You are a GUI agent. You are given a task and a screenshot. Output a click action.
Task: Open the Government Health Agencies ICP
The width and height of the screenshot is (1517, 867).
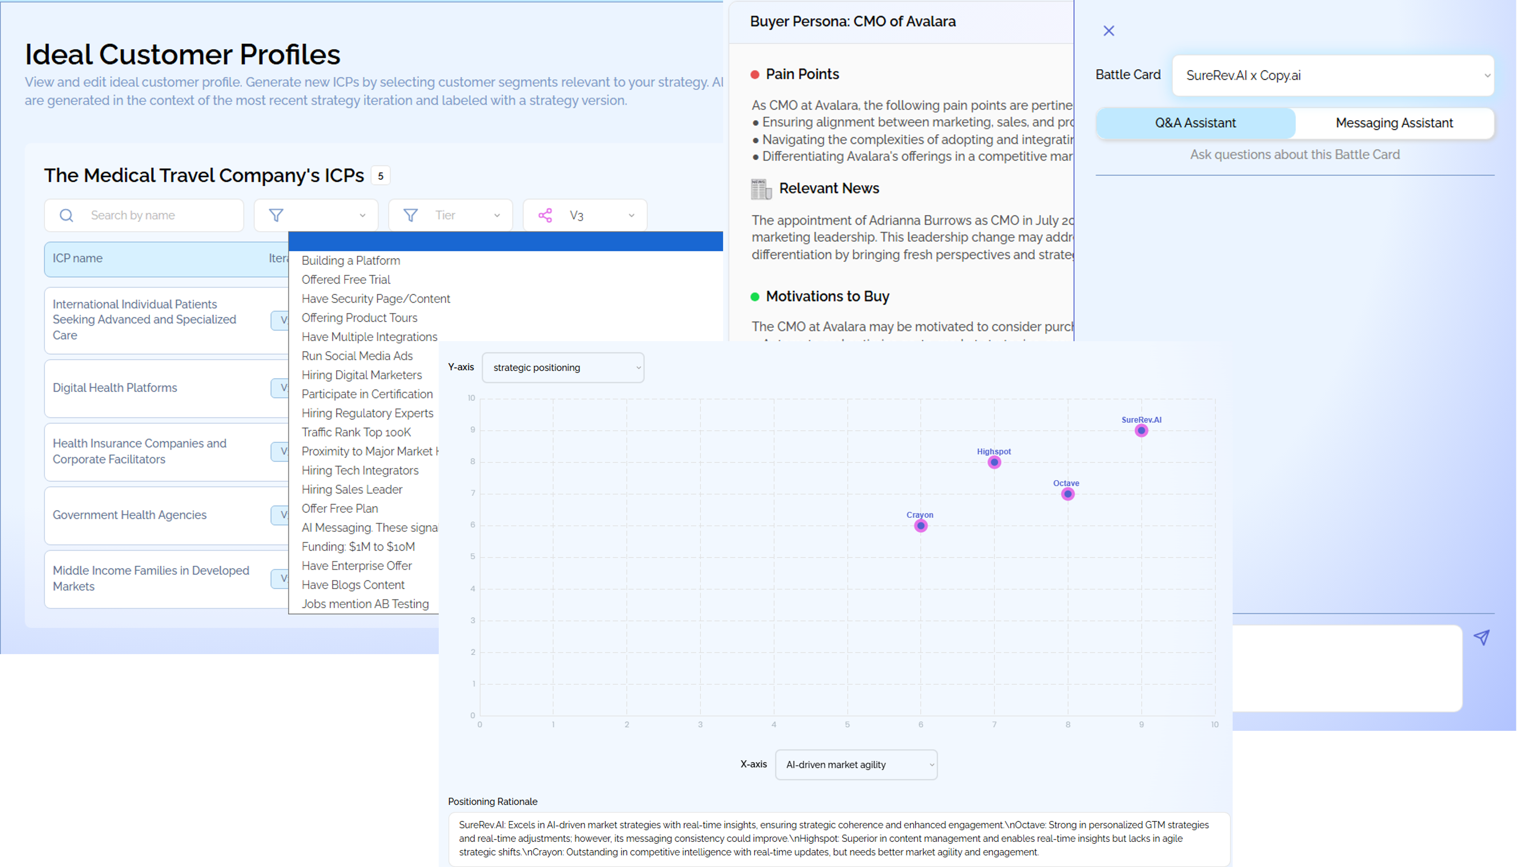(130, 514)
